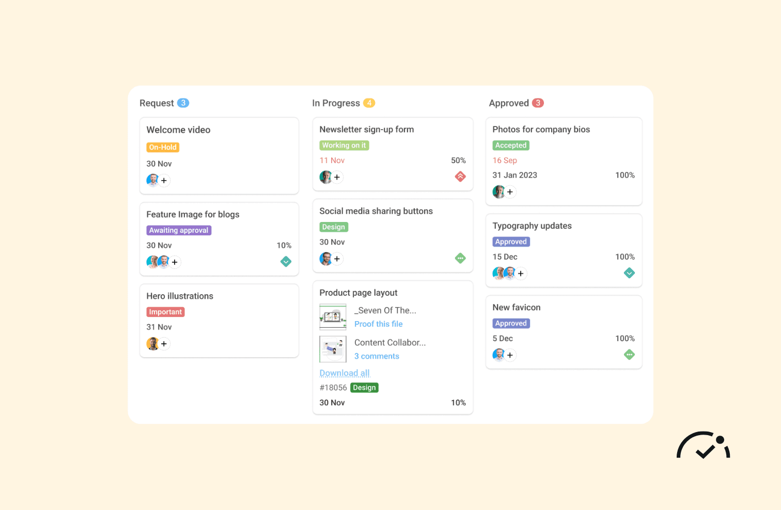The width and height of the screenshot is (781, 510).
Task: Open first assignee avatar on Feature Image for blogs
Action: (x=152, y=262)
